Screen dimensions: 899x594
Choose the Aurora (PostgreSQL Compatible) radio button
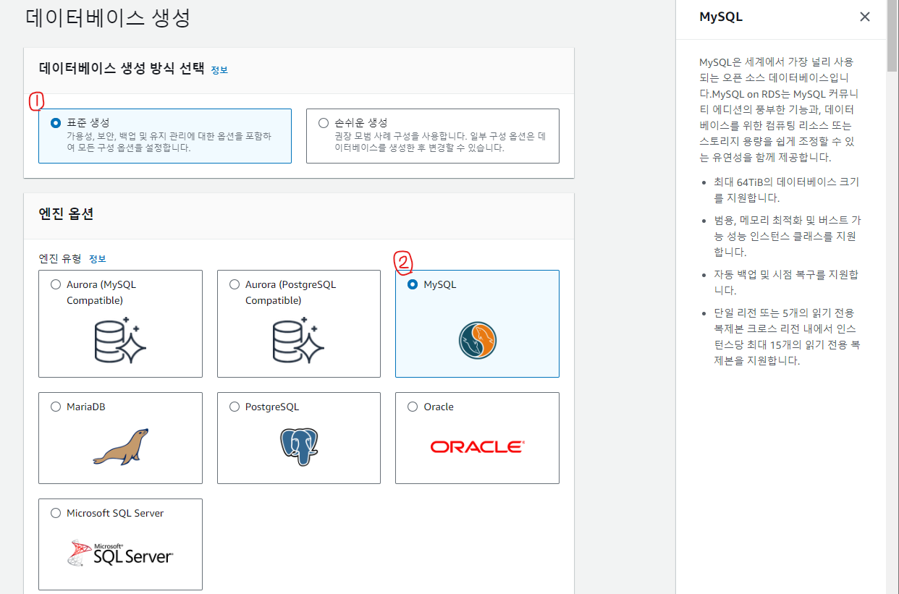pyautogui.click(x=235, y=284)
